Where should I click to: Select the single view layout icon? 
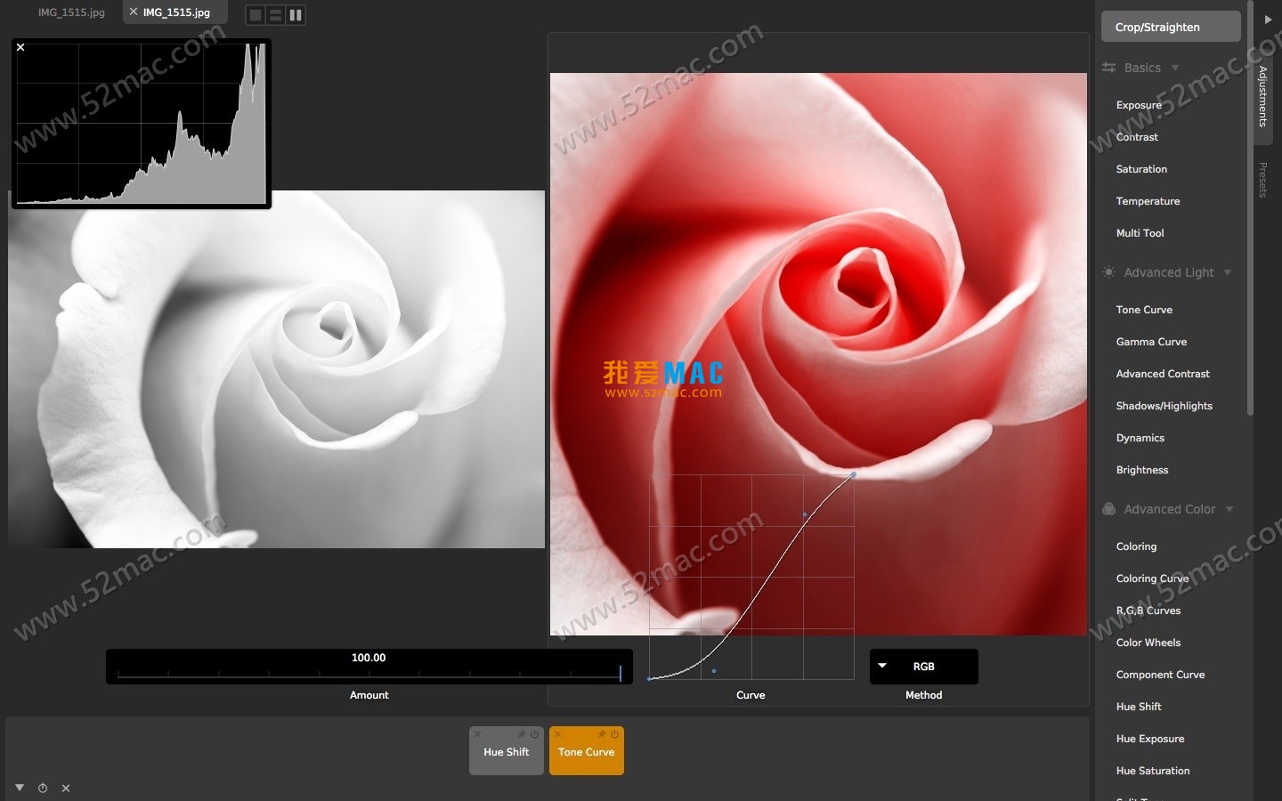pyautogui.click(x=256, y=15)
